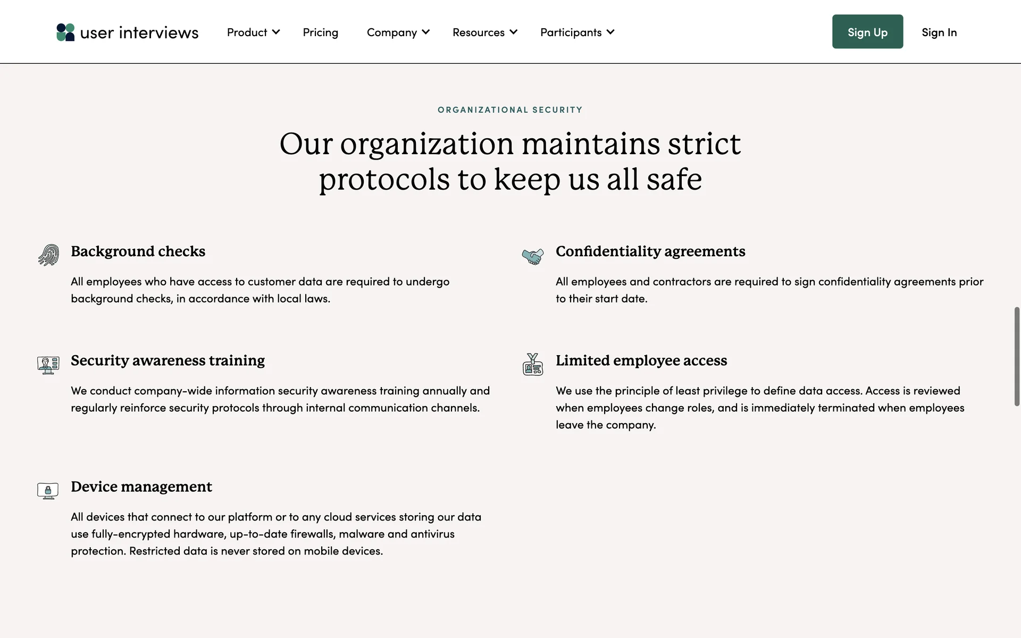Click the Sign In link
The width and height of the screenshot is (1021, 638).
tap(939, 32)
